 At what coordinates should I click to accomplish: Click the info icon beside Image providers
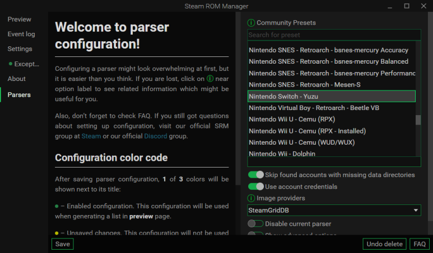coord(251,198)
